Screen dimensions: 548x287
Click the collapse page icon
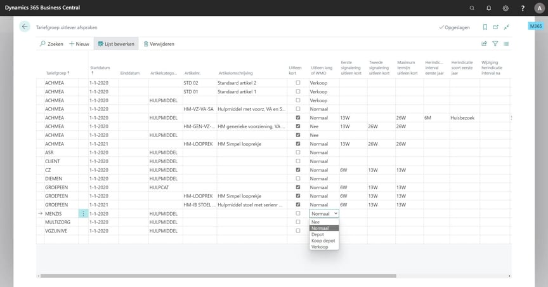point(506,27)
